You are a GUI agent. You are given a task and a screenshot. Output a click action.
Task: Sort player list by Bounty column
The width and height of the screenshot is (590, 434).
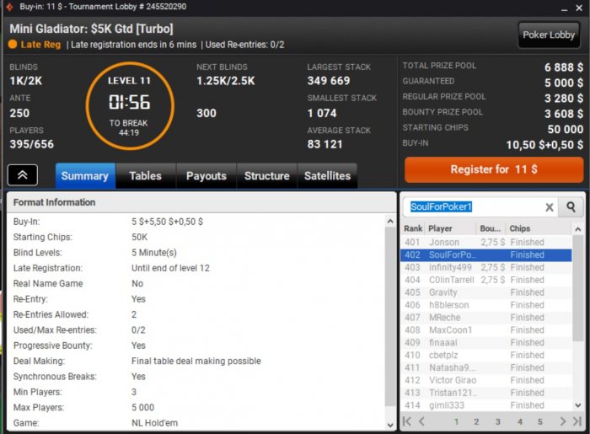pyautogui.click(x=491, y=228)
